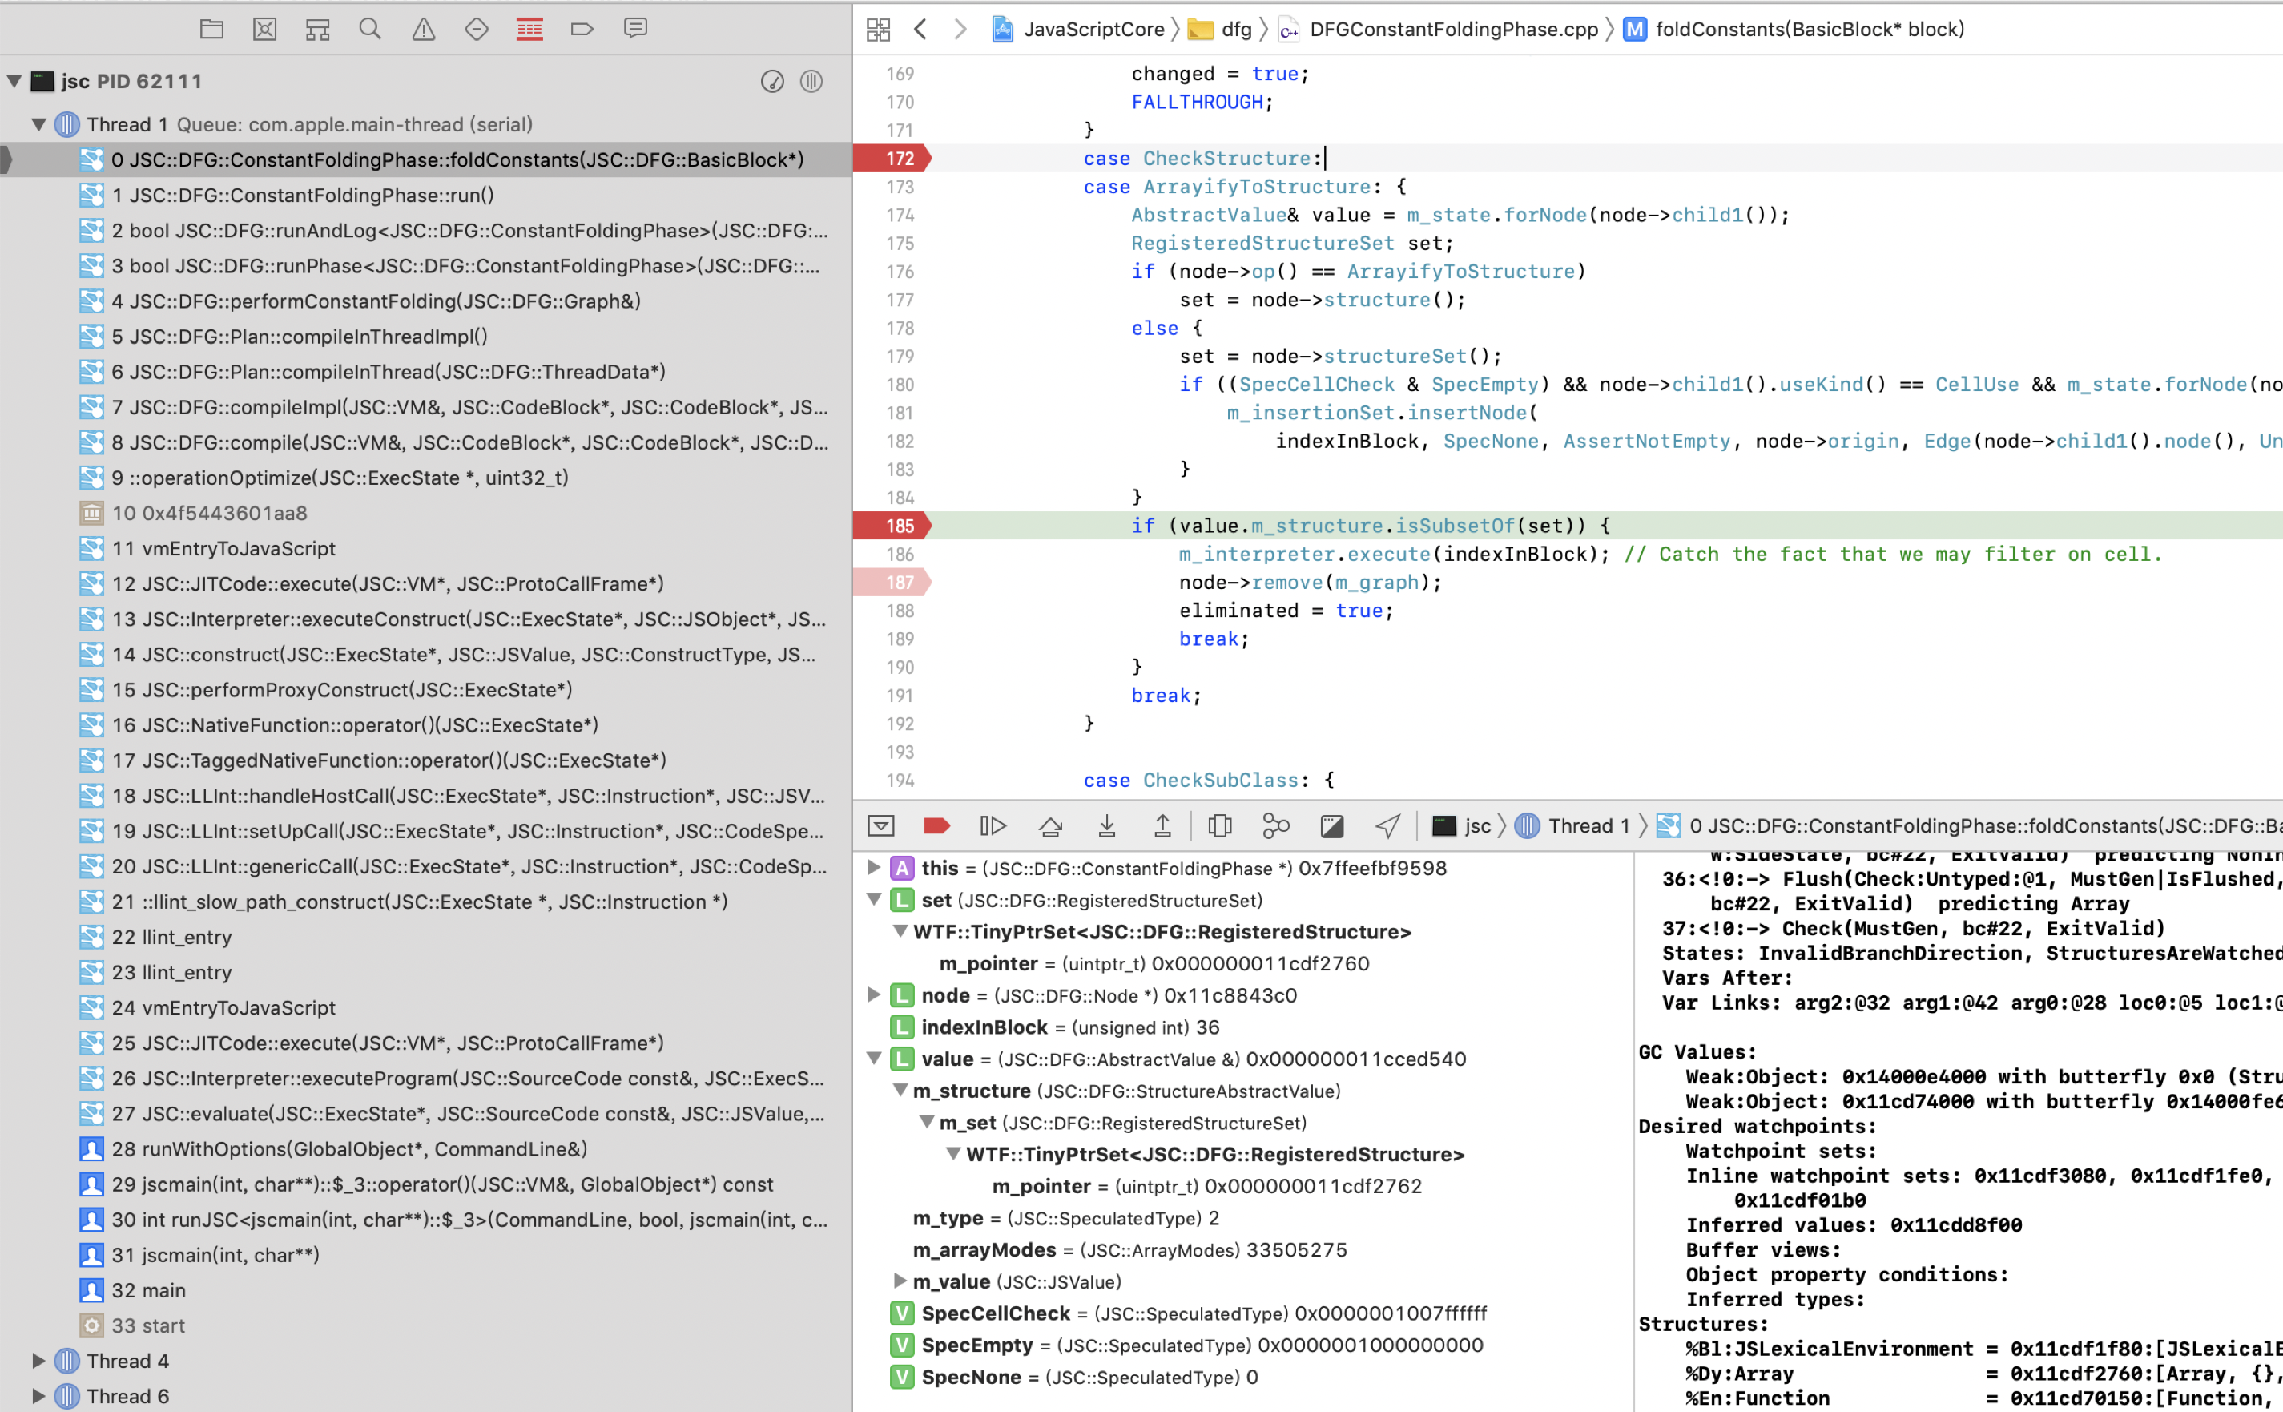This screenshot has height=1412, width=2283.
Task: Open Debug View Hierarchy
Action: click(x=1219, y=825)
